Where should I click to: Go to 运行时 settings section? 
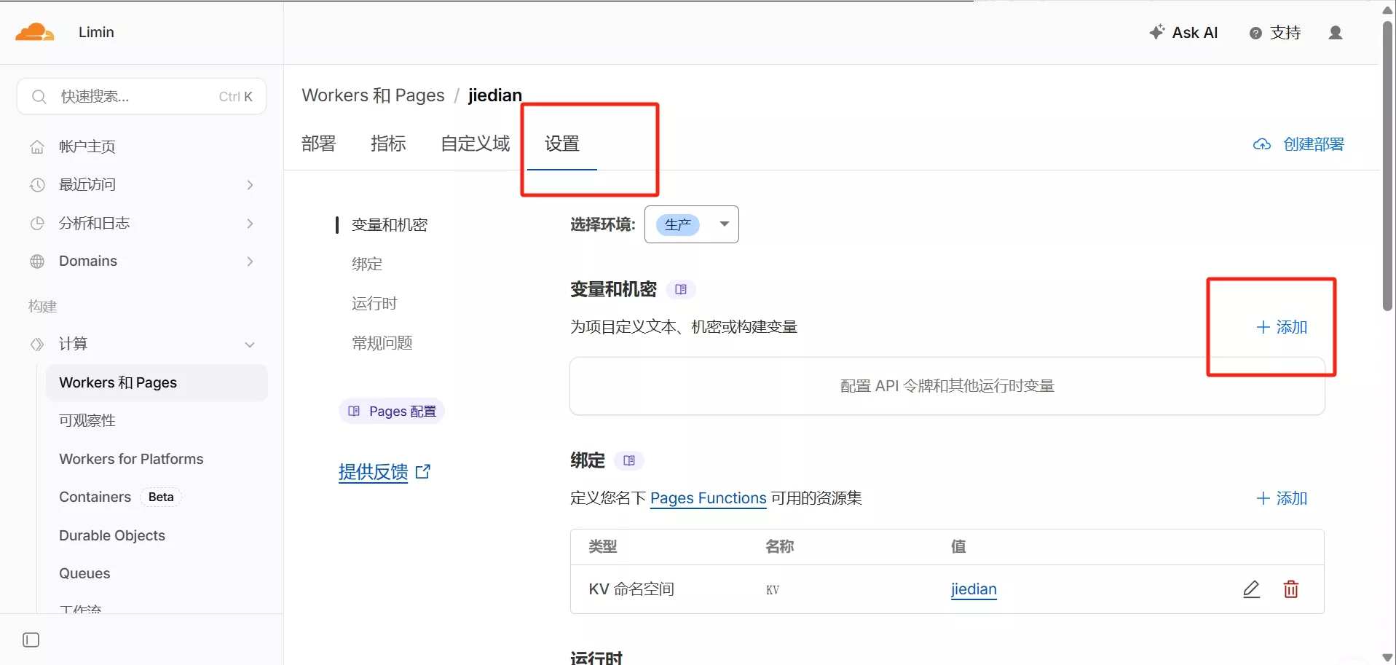[374, 304]
